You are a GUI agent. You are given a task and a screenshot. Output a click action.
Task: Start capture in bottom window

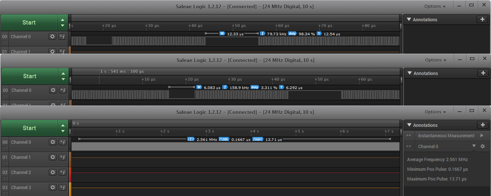pos(29,128)
